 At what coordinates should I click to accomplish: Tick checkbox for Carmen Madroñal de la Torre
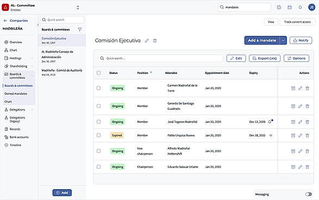click(x=99, y=88)
